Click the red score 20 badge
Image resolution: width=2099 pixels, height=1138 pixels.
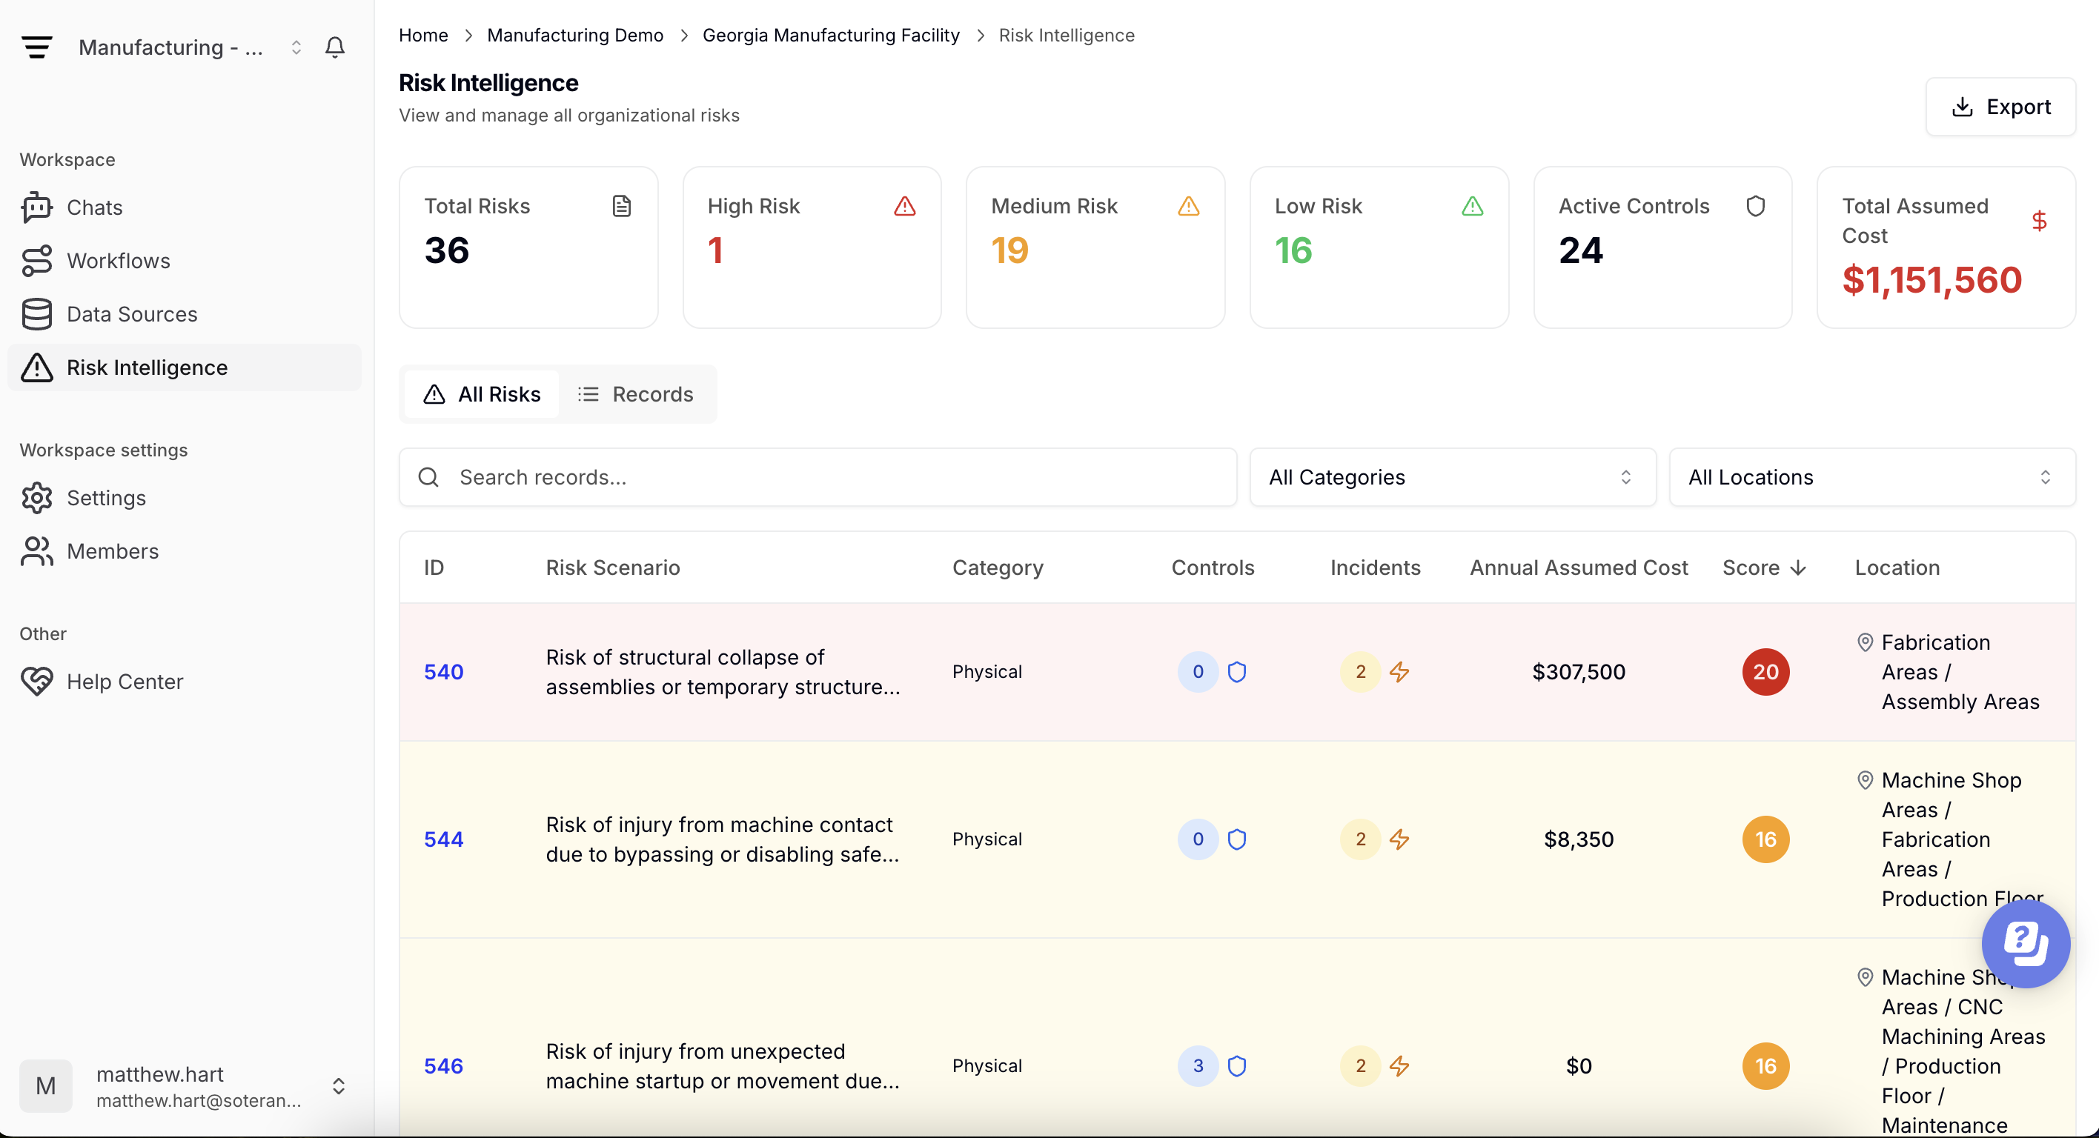[x=1765, y=672]
